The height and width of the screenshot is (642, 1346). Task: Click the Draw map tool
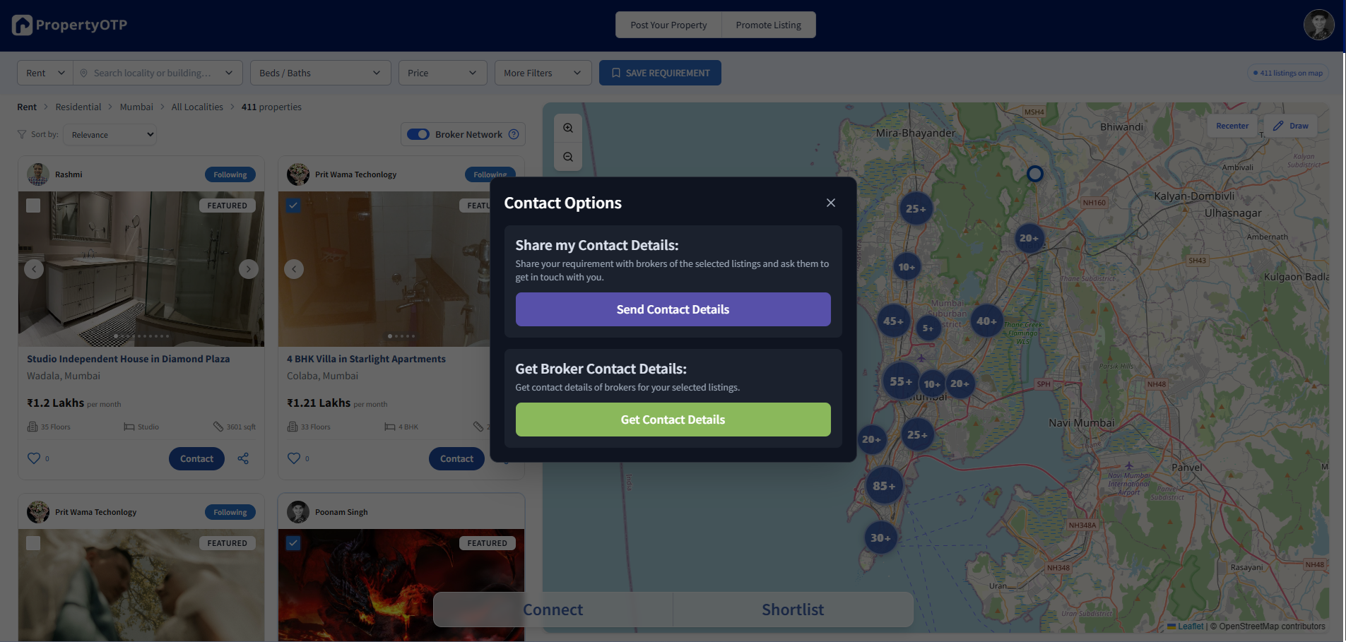1291,126
